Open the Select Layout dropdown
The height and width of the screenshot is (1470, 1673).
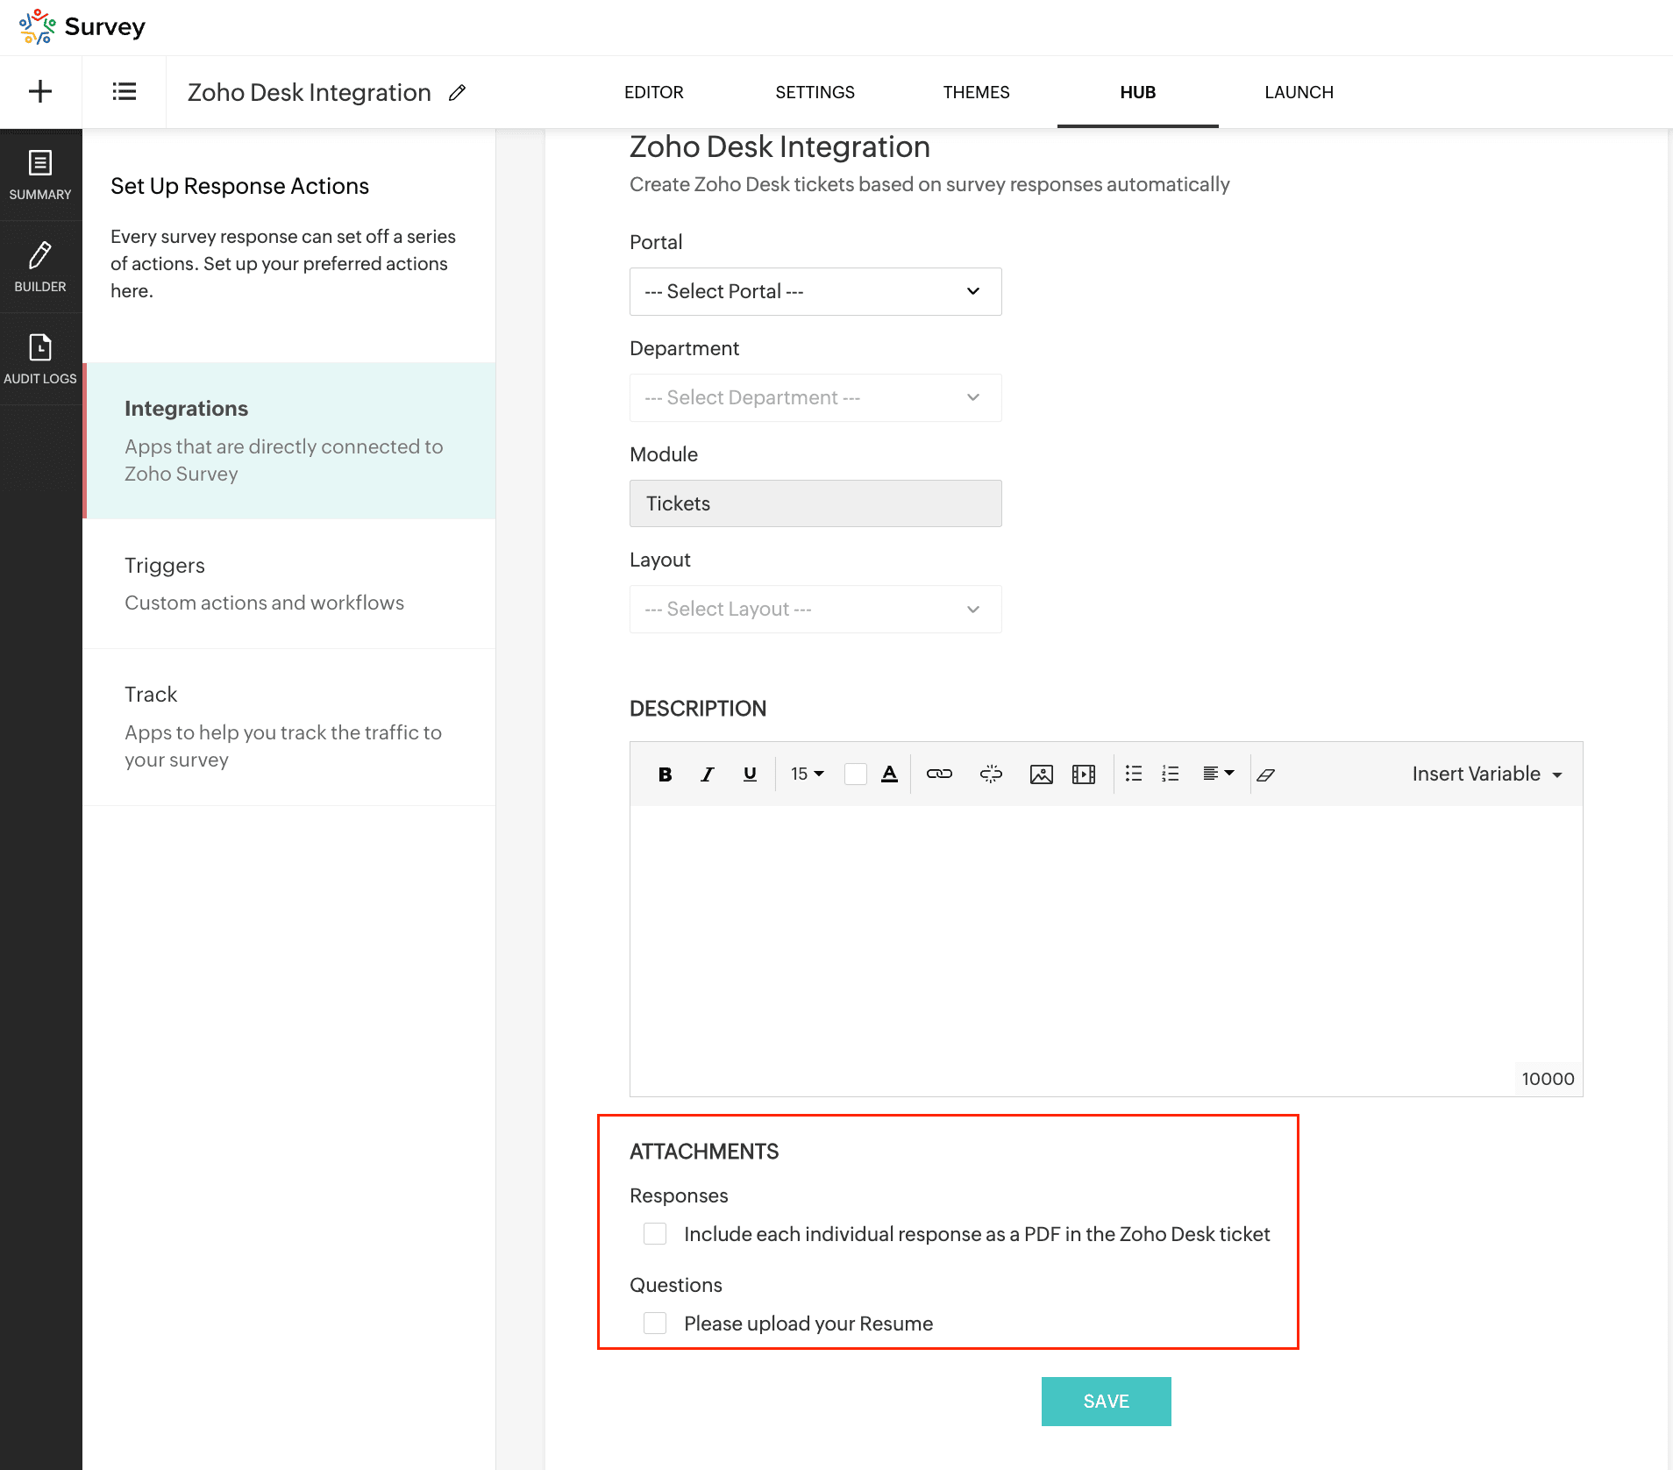point(815,609)
